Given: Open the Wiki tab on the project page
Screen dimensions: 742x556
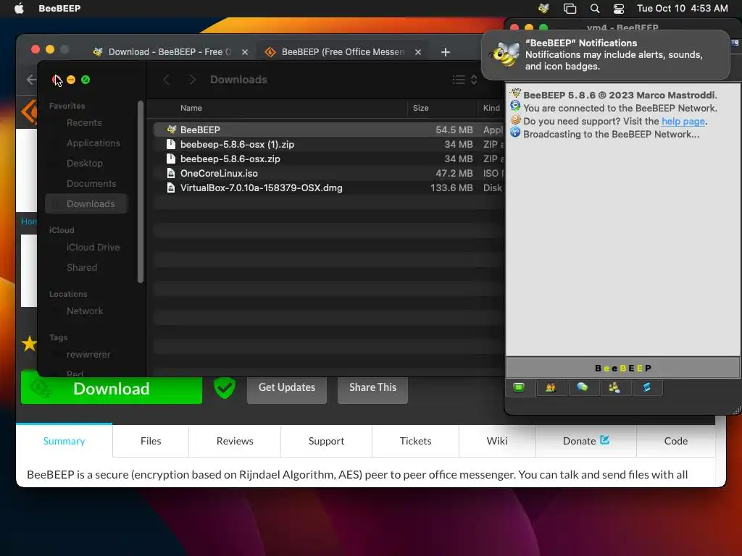Looking at the screenshot, I should tap(497, 441).
